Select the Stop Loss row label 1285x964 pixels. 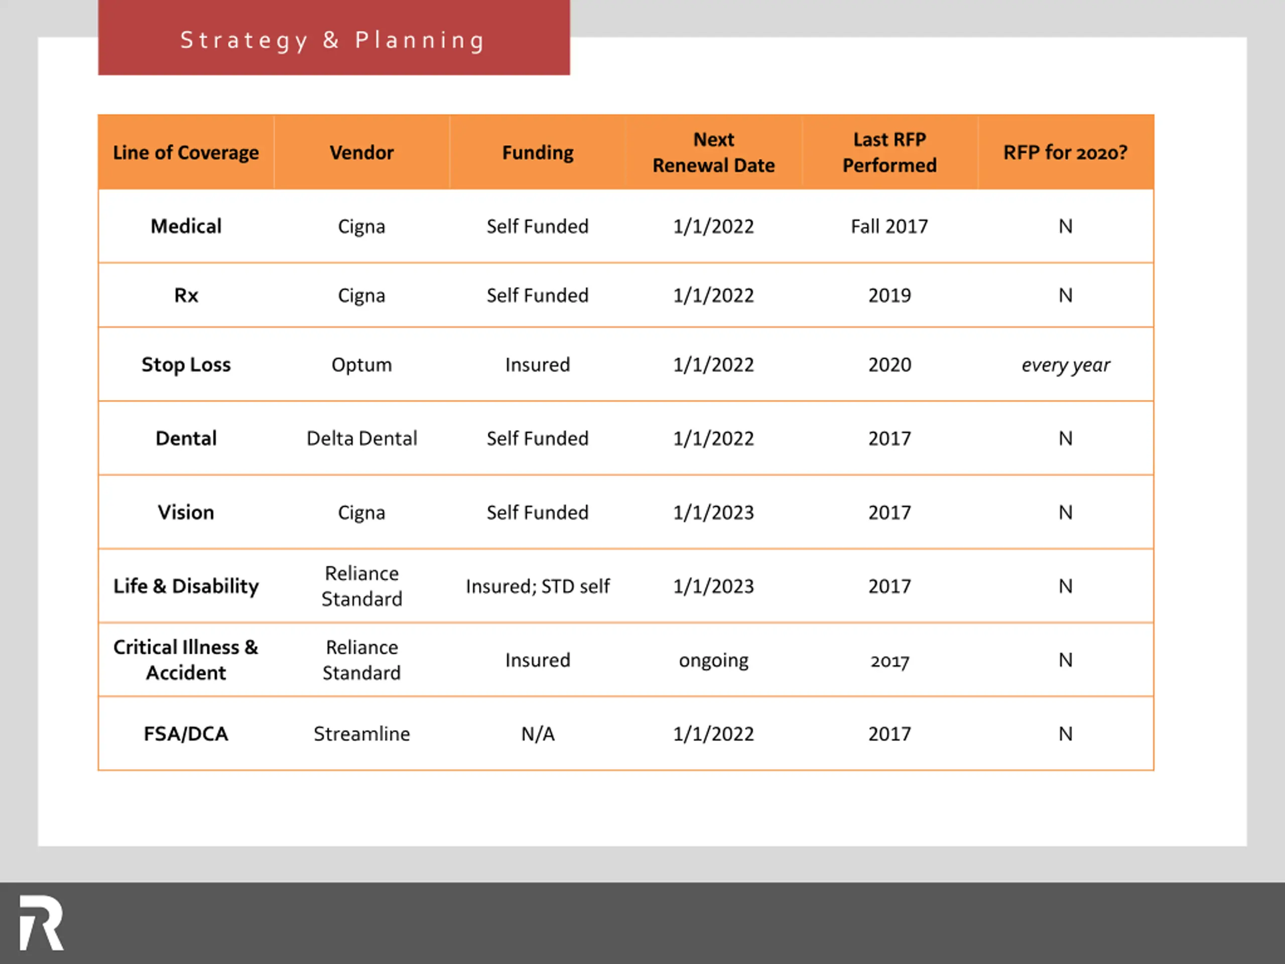pyautogui.click(x=186, y=365)
